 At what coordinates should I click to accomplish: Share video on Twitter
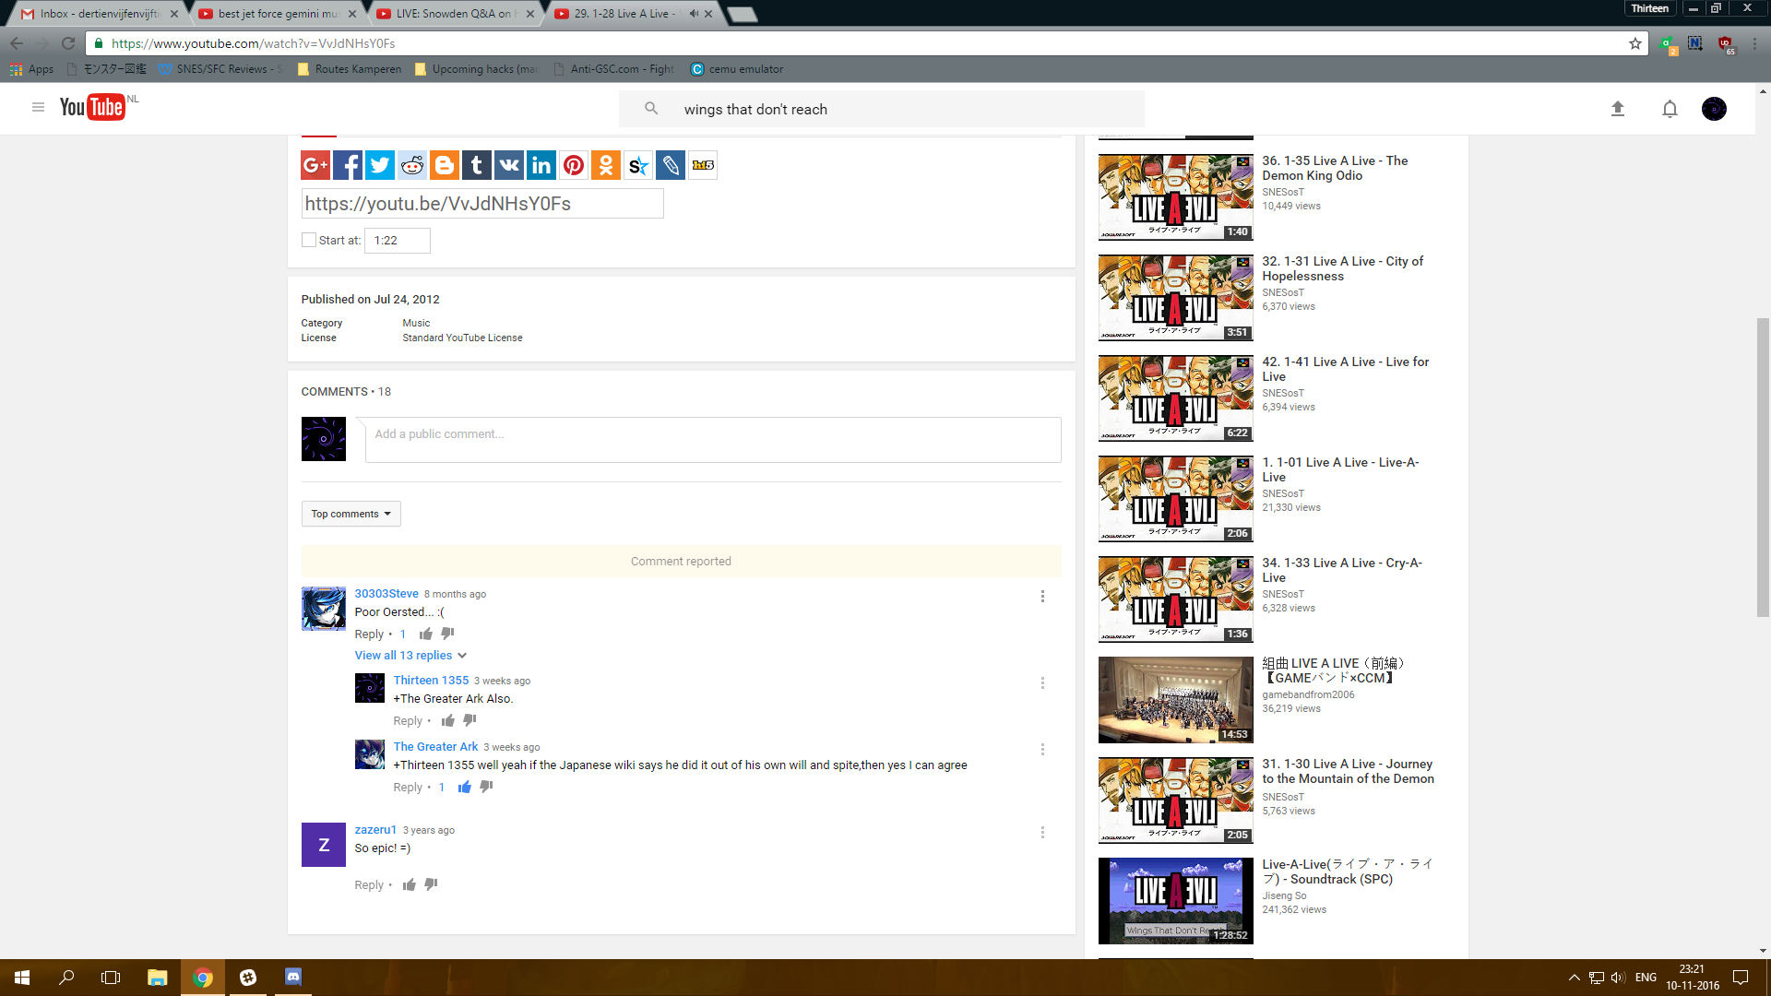380,165
